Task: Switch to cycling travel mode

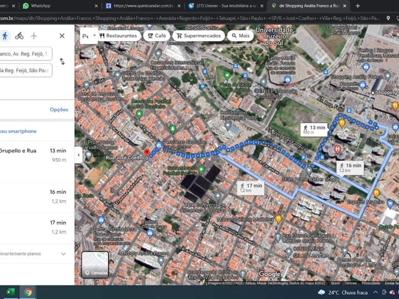Action: [20, 36]
